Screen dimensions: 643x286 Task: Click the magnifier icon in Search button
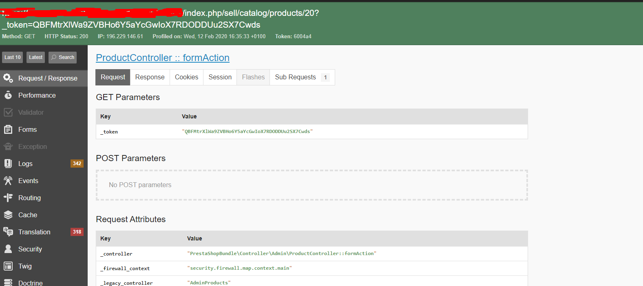(54, 57)
